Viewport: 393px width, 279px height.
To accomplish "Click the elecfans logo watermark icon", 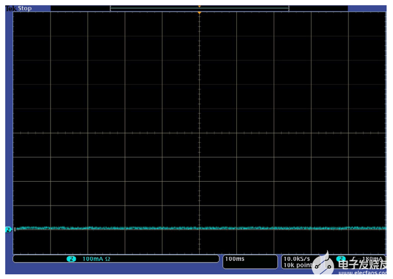I will (322, 264).
